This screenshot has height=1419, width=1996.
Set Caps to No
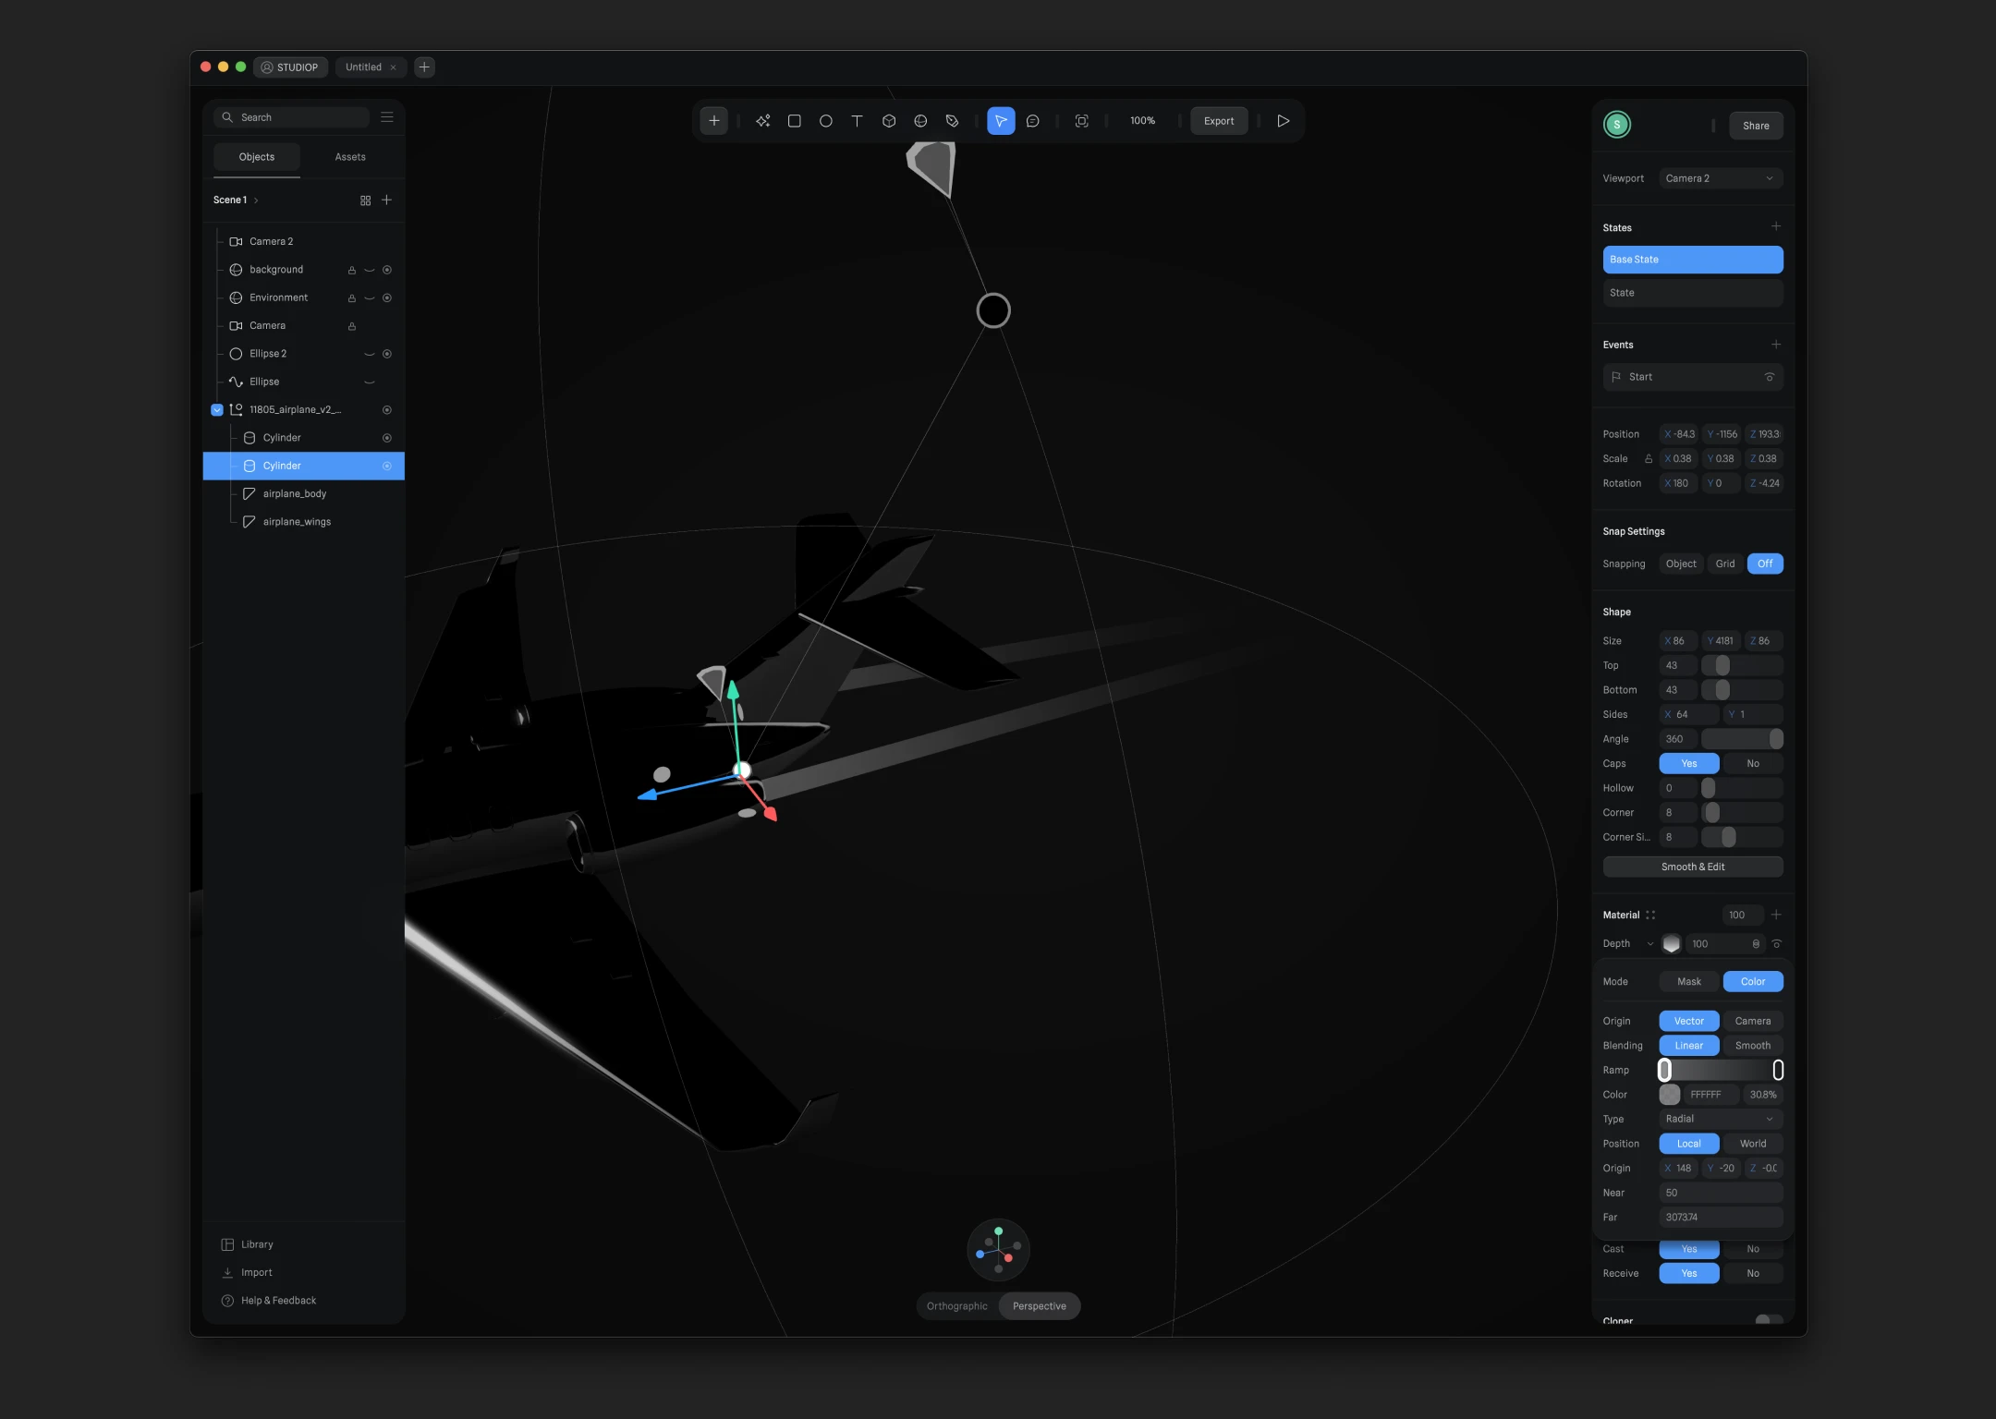point(1753,764)
